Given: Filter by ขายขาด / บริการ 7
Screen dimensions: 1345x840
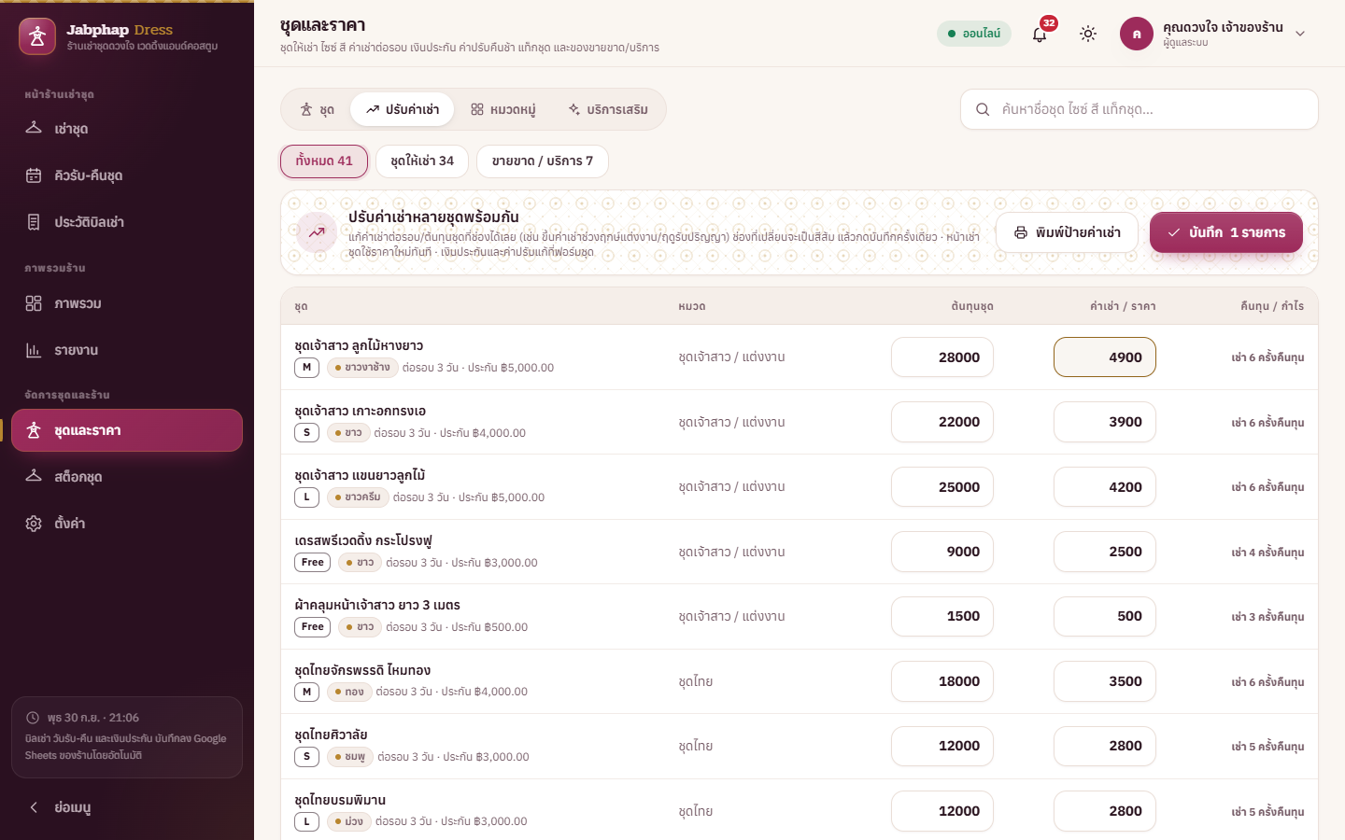Looking at the screenshot, I should coord(543,161).
